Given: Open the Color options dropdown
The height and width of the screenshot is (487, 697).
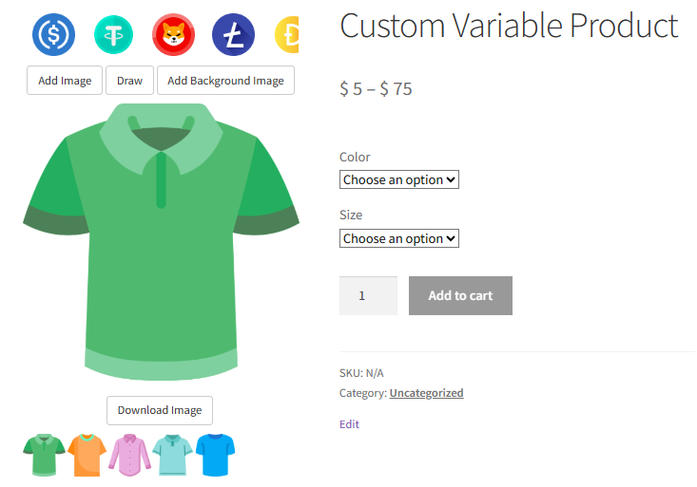Looking at the screenshot, I should [398, 179].
